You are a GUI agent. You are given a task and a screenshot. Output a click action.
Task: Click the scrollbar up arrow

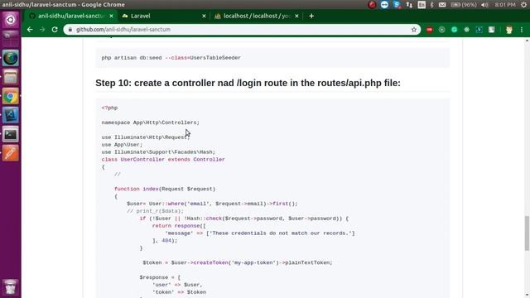point(527,41)
